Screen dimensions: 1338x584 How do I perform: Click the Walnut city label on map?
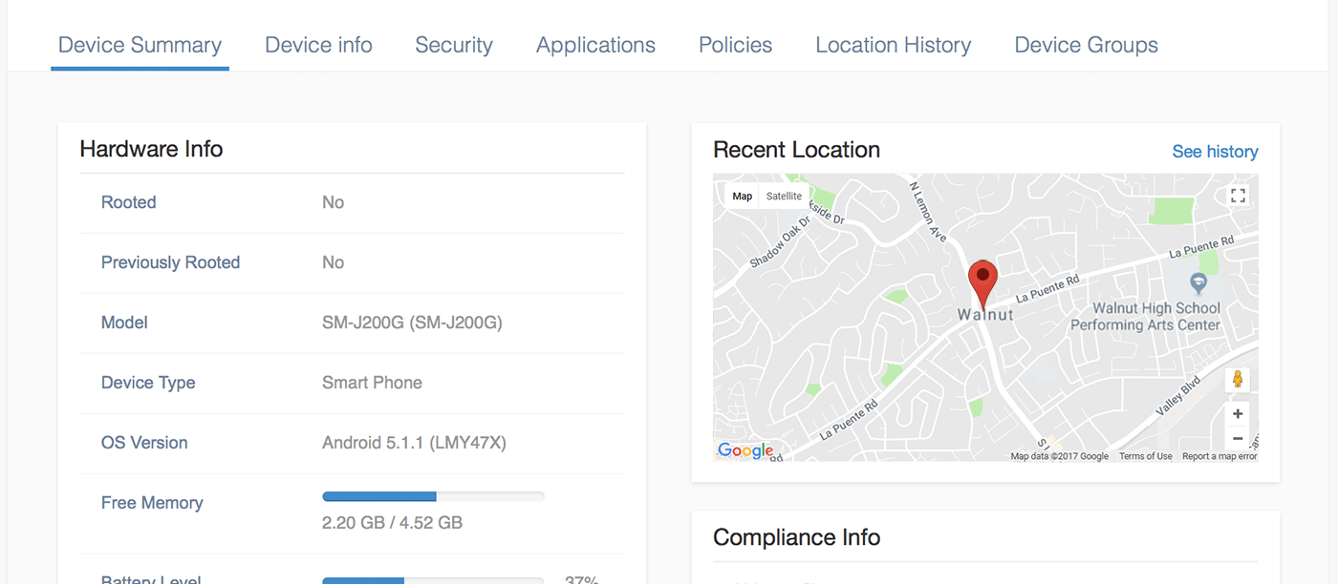[x=985, y=315]
